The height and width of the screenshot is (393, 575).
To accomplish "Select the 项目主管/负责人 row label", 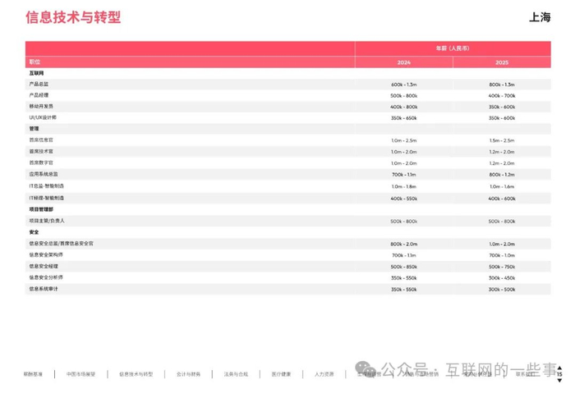I will [x=47, y=221].
